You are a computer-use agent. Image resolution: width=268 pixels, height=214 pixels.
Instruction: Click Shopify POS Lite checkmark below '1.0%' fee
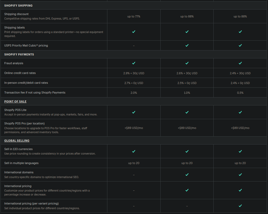point(187,112)
